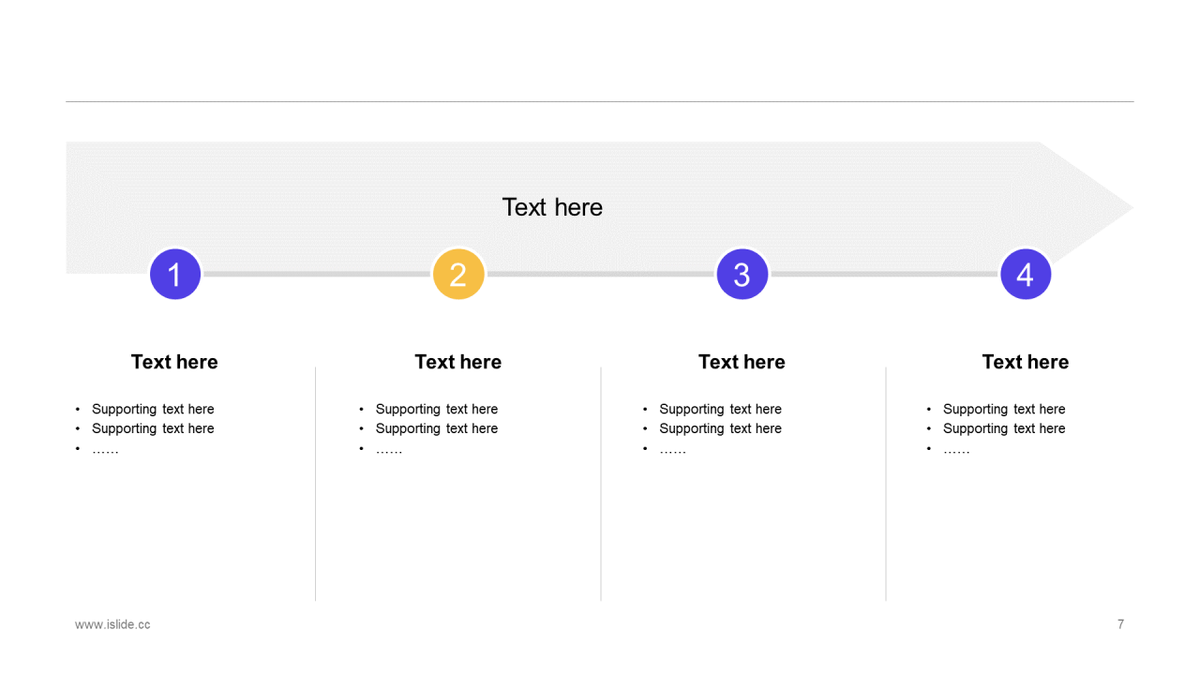
Task: Click the slide number 7 in footer
Action: [1120, 624]
